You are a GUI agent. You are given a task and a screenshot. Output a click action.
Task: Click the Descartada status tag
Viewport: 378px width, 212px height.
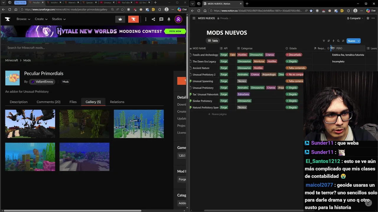(x=294, y=55)
